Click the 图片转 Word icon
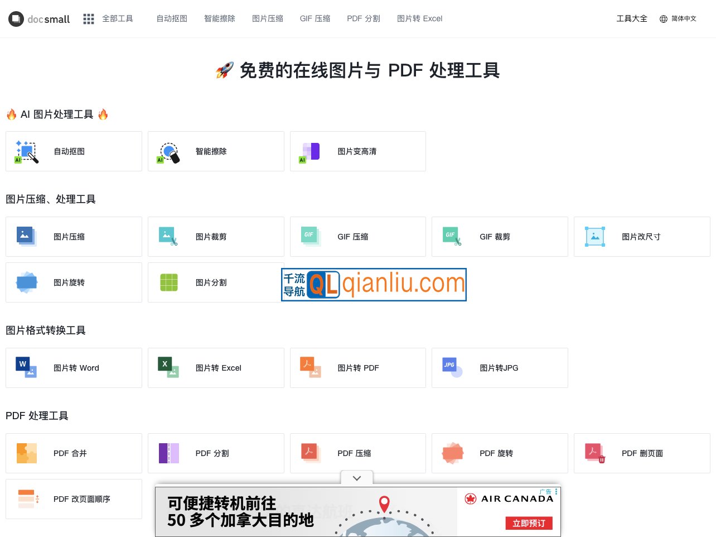The image size is (716, 537). (x=27, y=368)
